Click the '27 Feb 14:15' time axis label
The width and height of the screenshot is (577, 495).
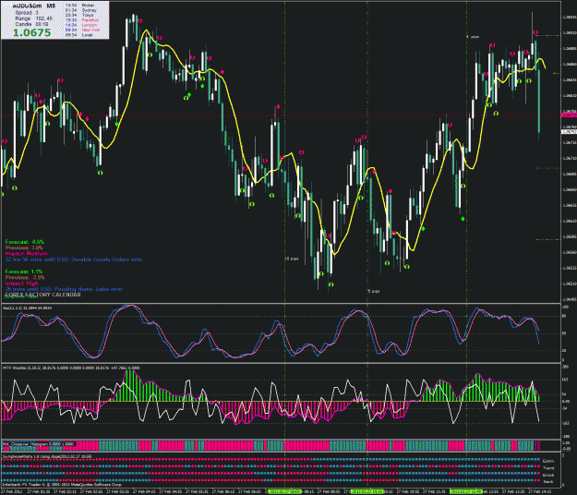point(540,491)
